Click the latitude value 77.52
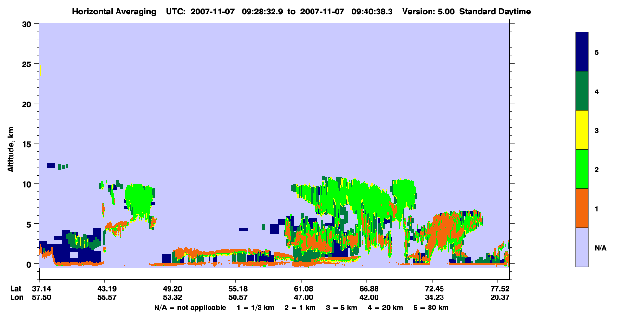The image size is (626, 321). 500,289
